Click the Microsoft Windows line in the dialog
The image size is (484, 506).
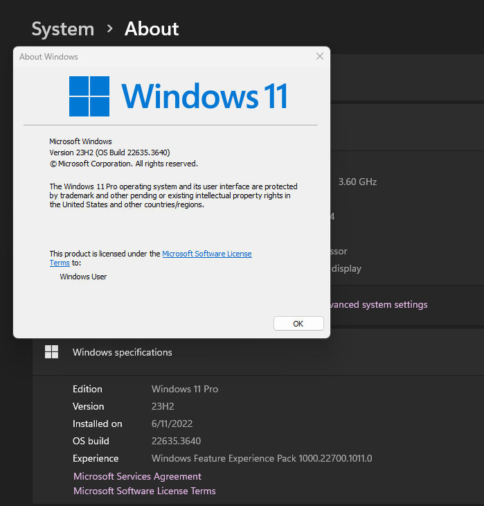click(x=80, y=141)
